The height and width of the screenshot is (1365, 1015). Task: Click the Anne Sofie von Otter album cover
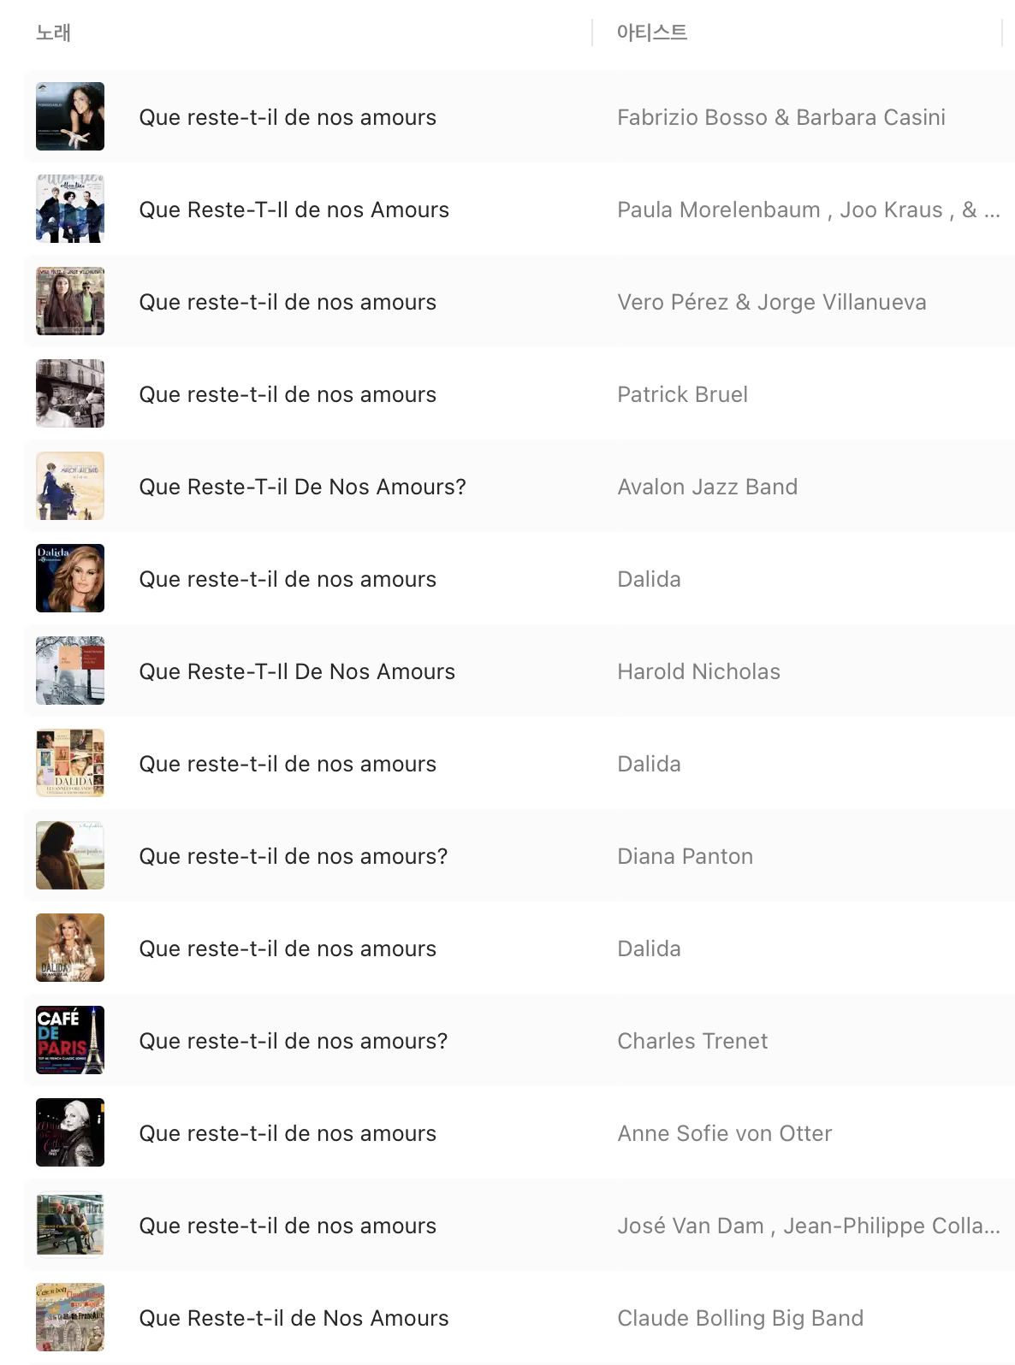[x=70, y=1132]
